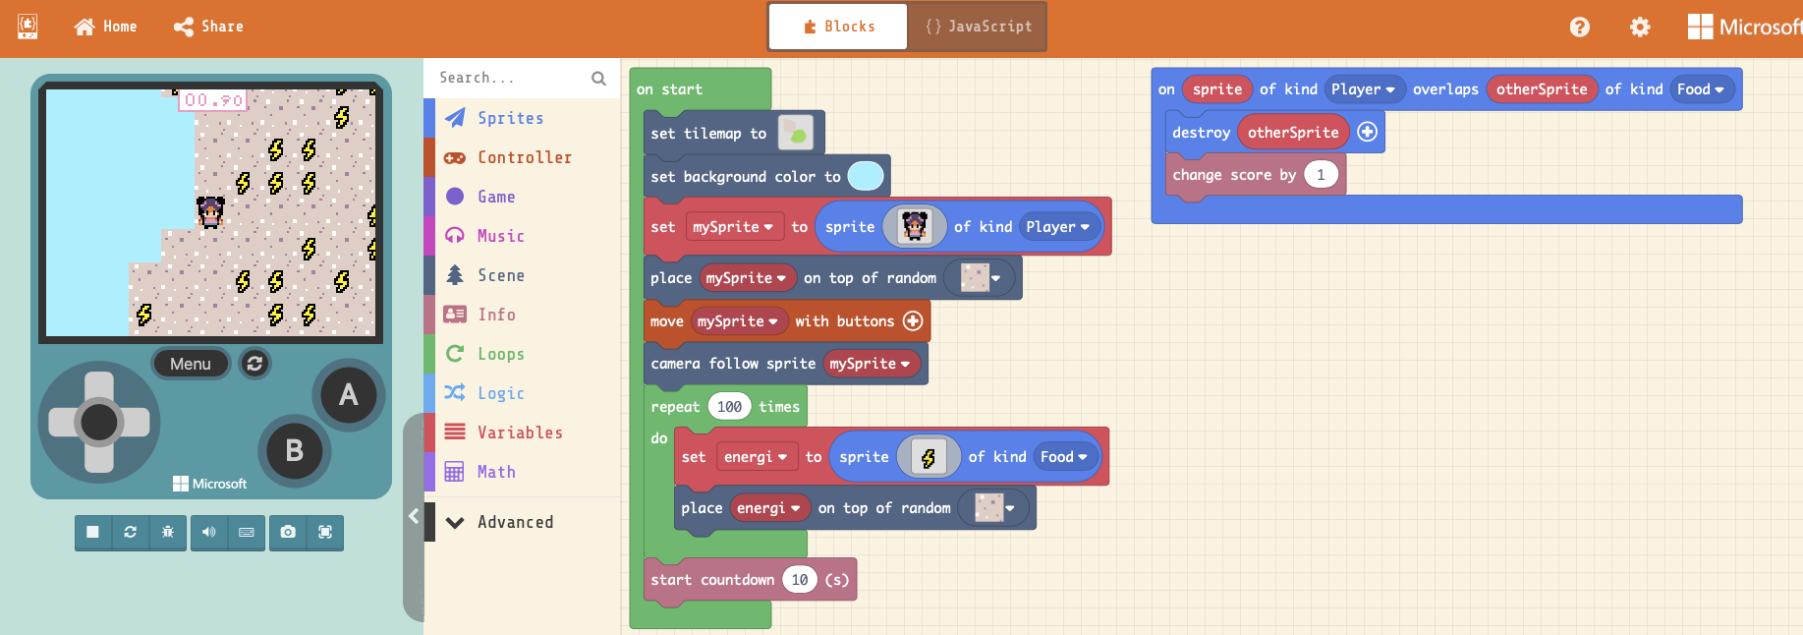Launch the simulator in fullscreen
Viewport: 1803px width, 635px height.
(x=325, y=532)
